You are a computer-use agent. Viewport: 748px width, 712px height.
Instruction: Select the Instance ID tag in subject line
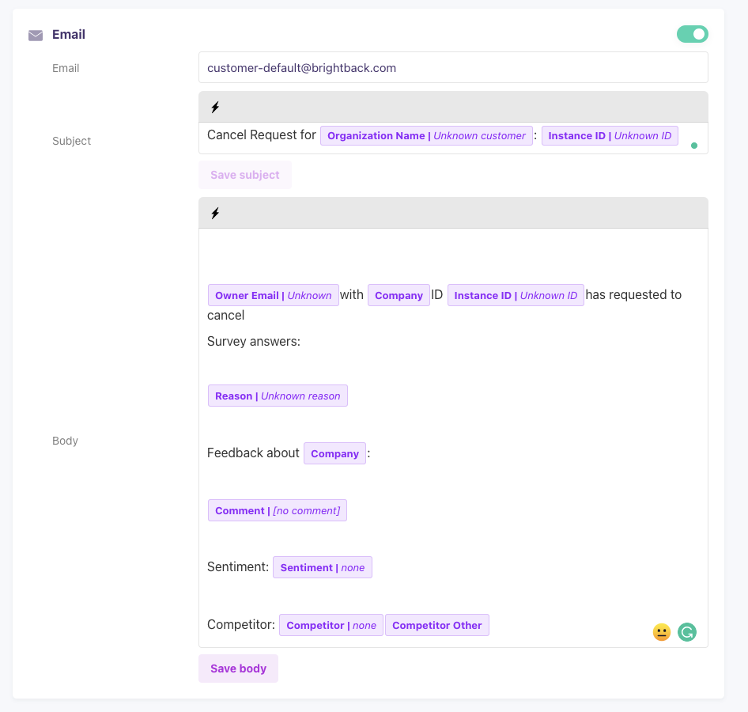[x=609, y=136]
